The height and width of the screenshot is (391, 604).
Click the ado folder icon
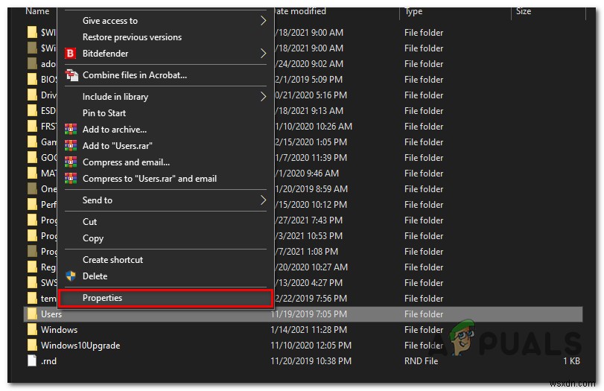pyautogui.click(x=32, y=63)
